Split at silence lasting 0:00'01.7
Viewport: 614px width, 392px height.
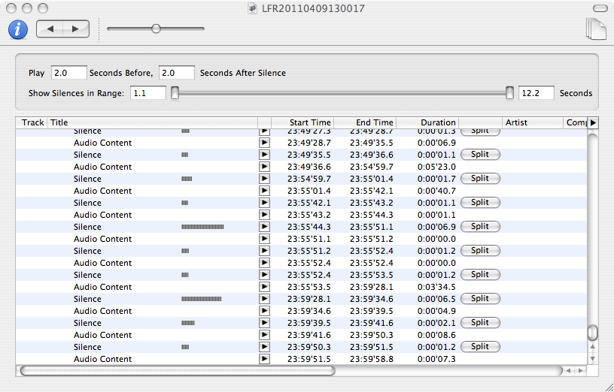pyautogui.click(x=480, y=179)
